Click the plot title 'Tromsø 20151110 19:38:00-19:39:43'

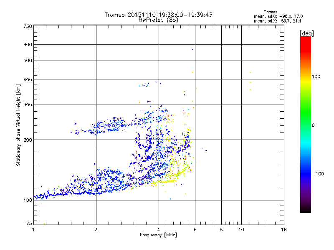pos(158,15)
